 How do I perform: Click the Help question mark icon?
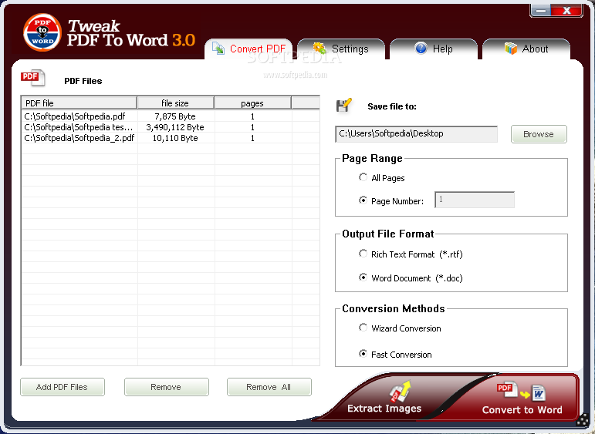[x=421, y=49]
